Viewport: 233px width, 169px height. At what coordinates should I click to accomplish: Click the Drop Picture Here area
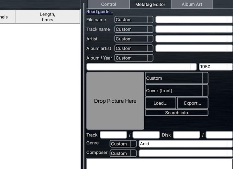coord(115,101)
